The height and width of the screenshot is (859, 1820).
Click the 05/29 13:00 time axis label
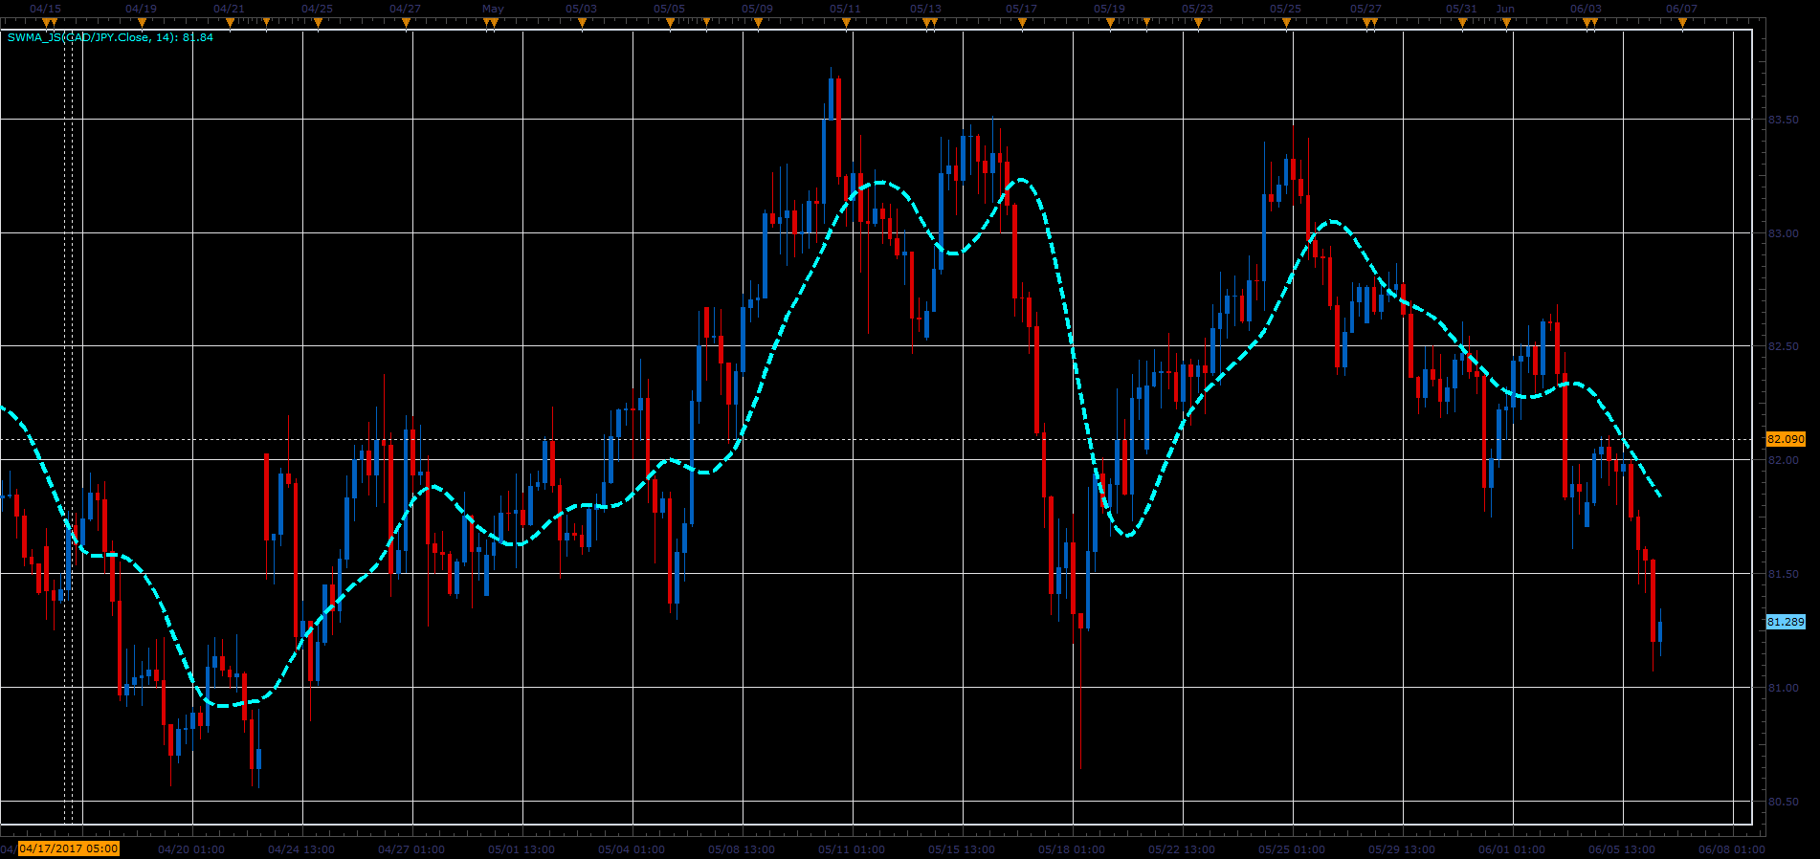(1402, 849)
